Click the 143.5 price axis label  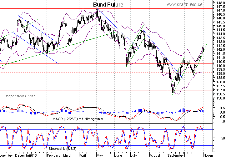click(x=220, y=38)
